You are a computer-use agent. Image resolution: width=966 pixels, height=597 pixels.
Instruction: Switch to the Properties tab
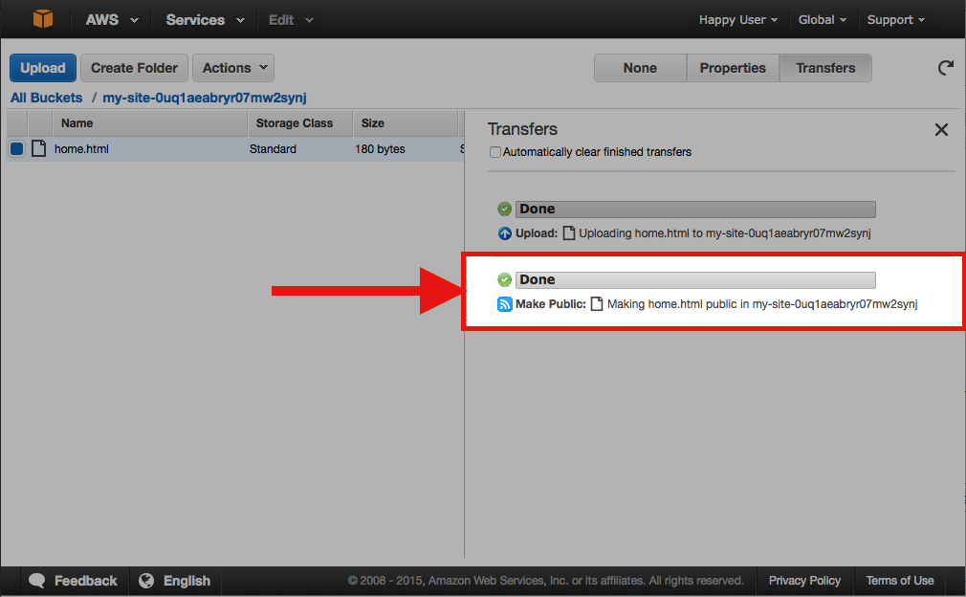[733, 68]
